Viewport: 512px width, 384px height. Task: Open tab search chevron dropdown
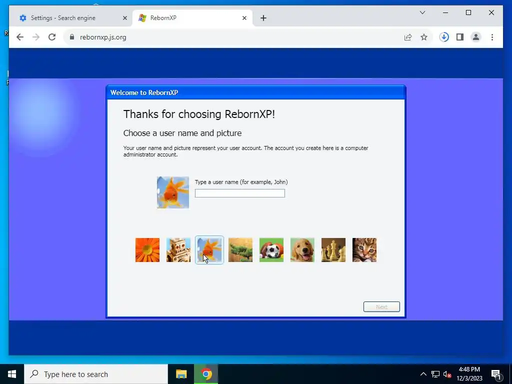(422, 12)
